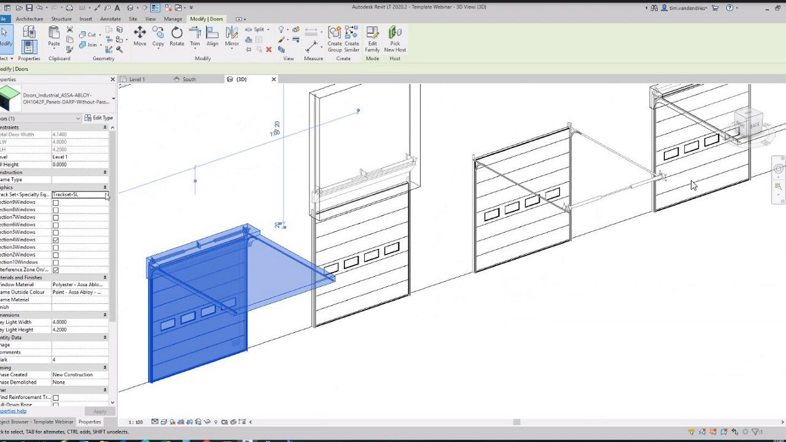Collapse the Materials and Finishes section
This screenshot has height=442, width=786.
click(x=104, y=277)
